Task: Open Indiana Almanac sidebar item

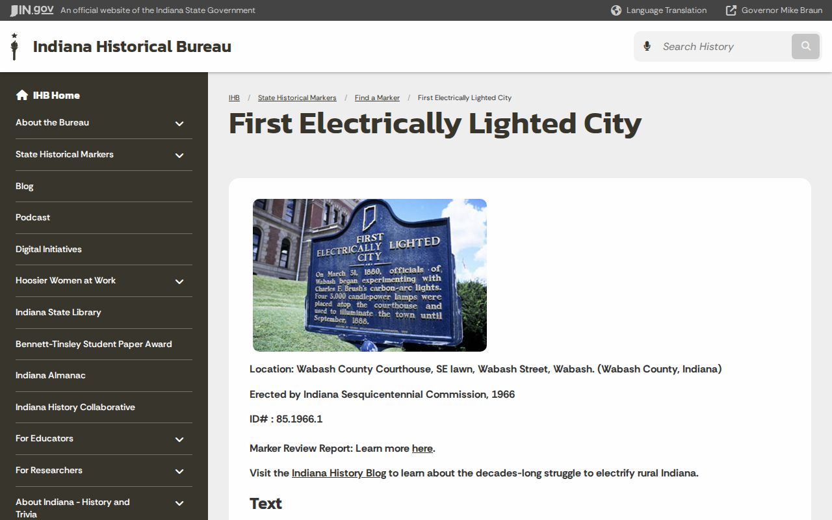Action: (104, 375)
